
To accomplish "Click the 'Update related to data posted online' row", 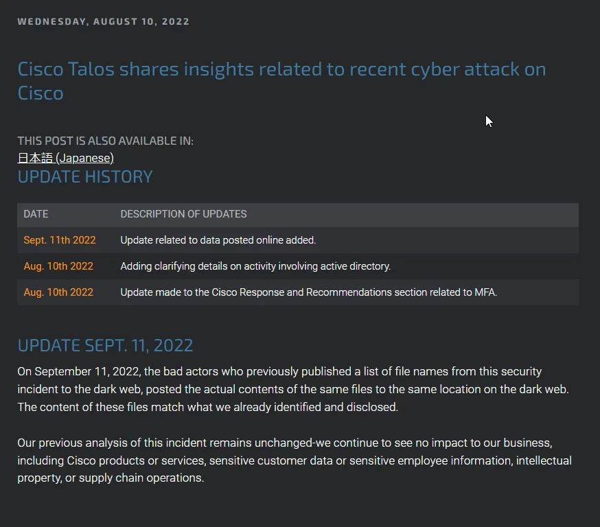I will click(x=298, y=240).
